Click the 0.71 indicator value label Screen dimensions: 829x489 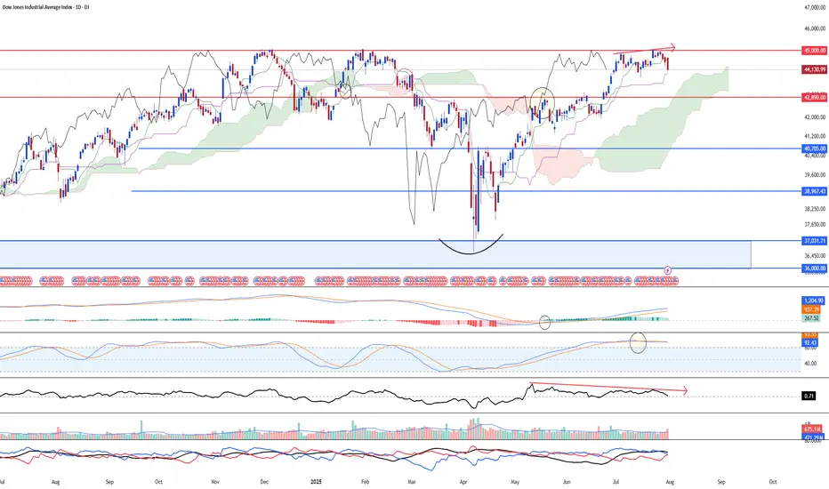809,396
